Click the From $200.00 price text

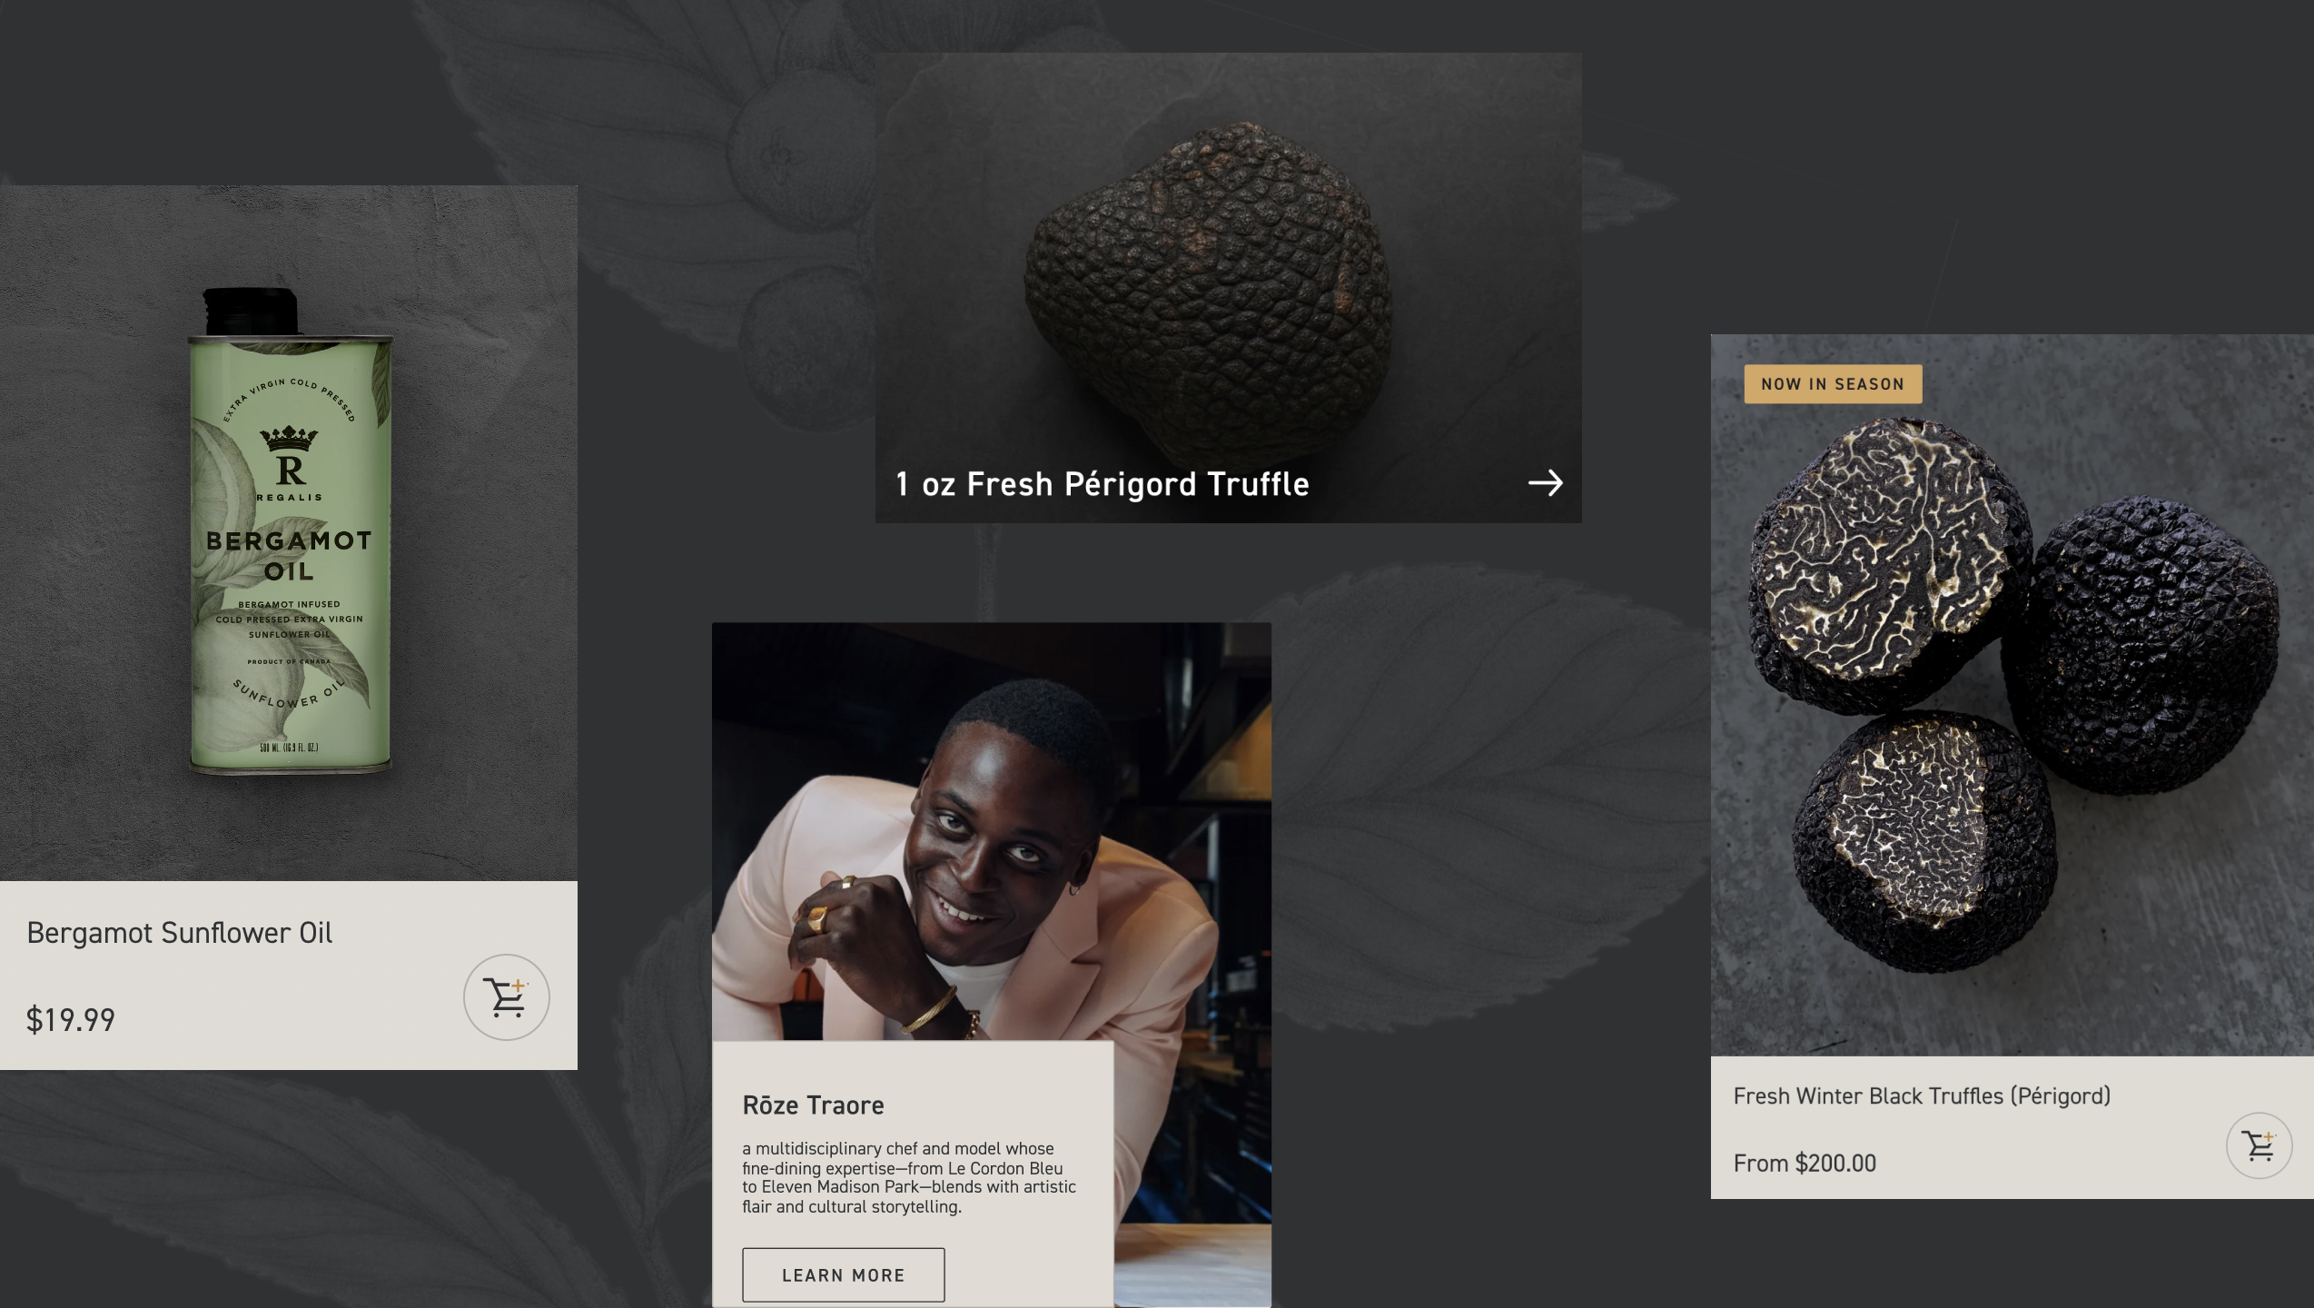pyautogui.click(x=1805, y=1164)
